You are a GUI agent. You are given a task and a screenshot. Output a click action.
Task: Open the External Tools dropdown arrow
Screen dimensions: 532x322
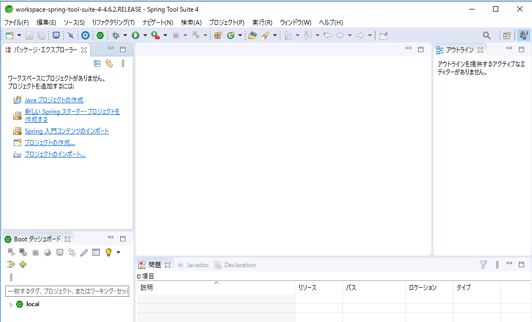pos(165,35)
